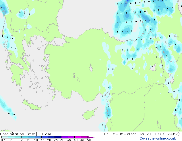
Task: Click the 35–40 mm magenta legend swatch
Action: coord(71,137)
